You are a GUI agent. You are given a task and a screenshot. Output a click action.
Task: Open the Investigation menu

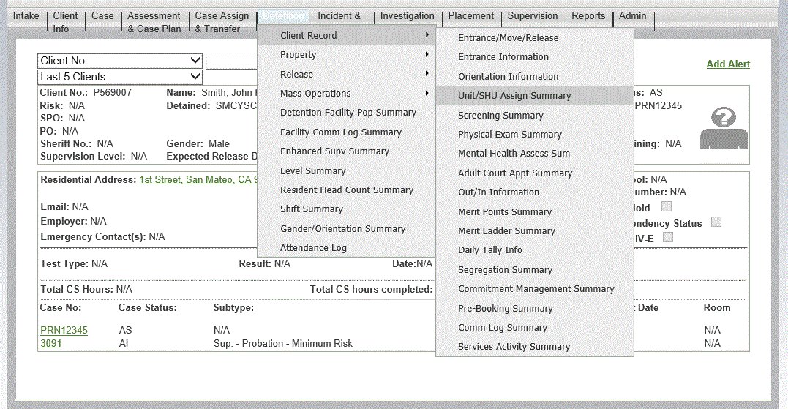pos(407,15)
